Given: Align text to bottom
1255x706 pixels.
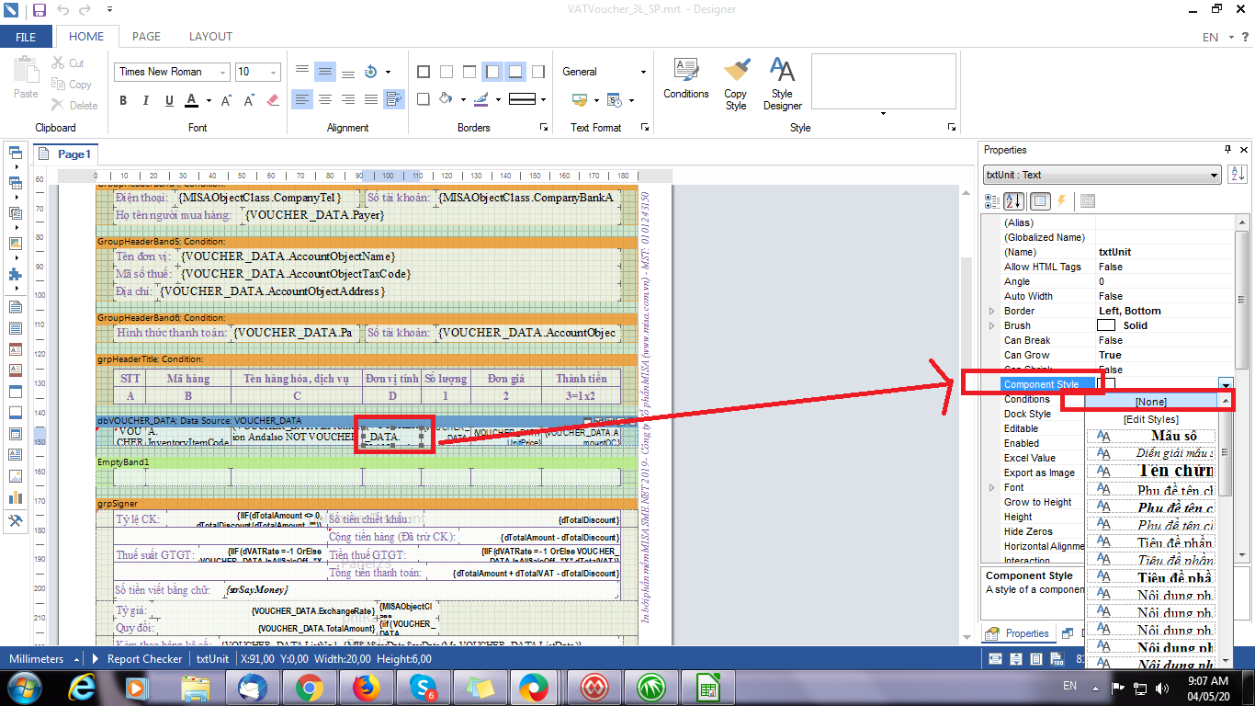Looking at the screenshot, I should pos(347,72).
